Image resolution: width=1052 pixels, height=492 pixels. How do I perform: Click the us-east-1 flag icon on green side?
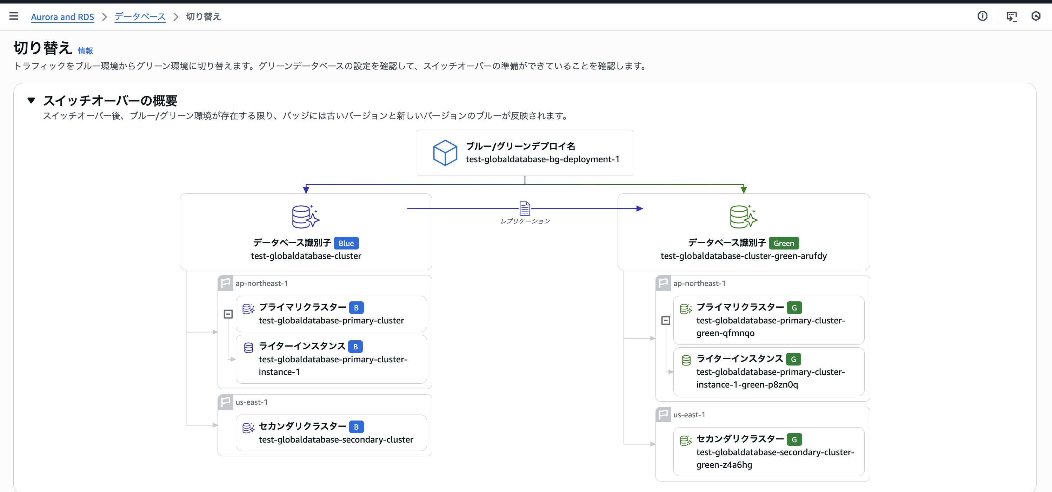pos(663,415)
